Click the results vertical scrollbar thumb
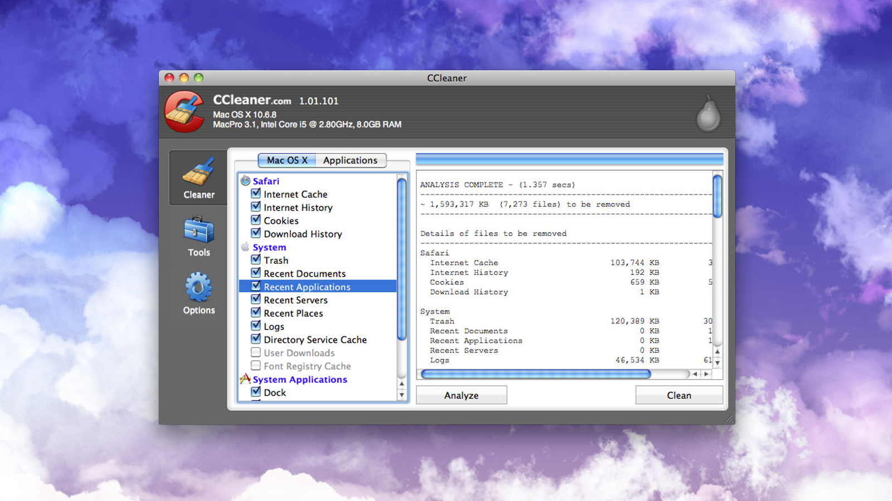Viewport: 892px width, 501px height. [718, 197]
